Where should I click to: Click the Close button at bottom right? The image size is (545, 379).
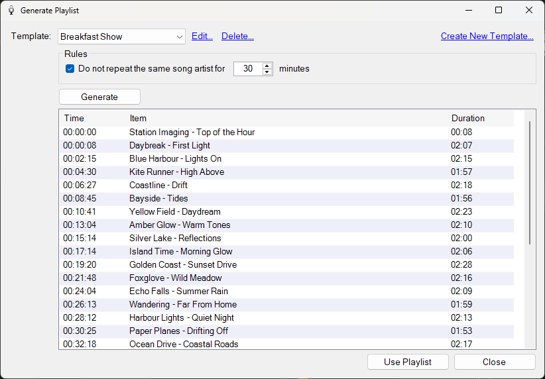tap(494, 362)
